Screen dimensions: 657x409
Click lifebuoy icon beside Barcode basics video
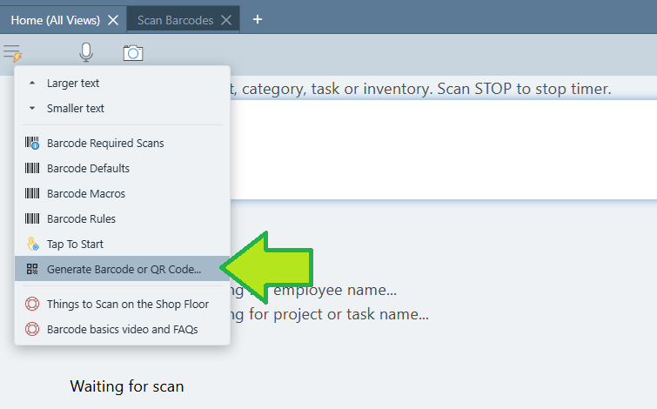[32, 329]
